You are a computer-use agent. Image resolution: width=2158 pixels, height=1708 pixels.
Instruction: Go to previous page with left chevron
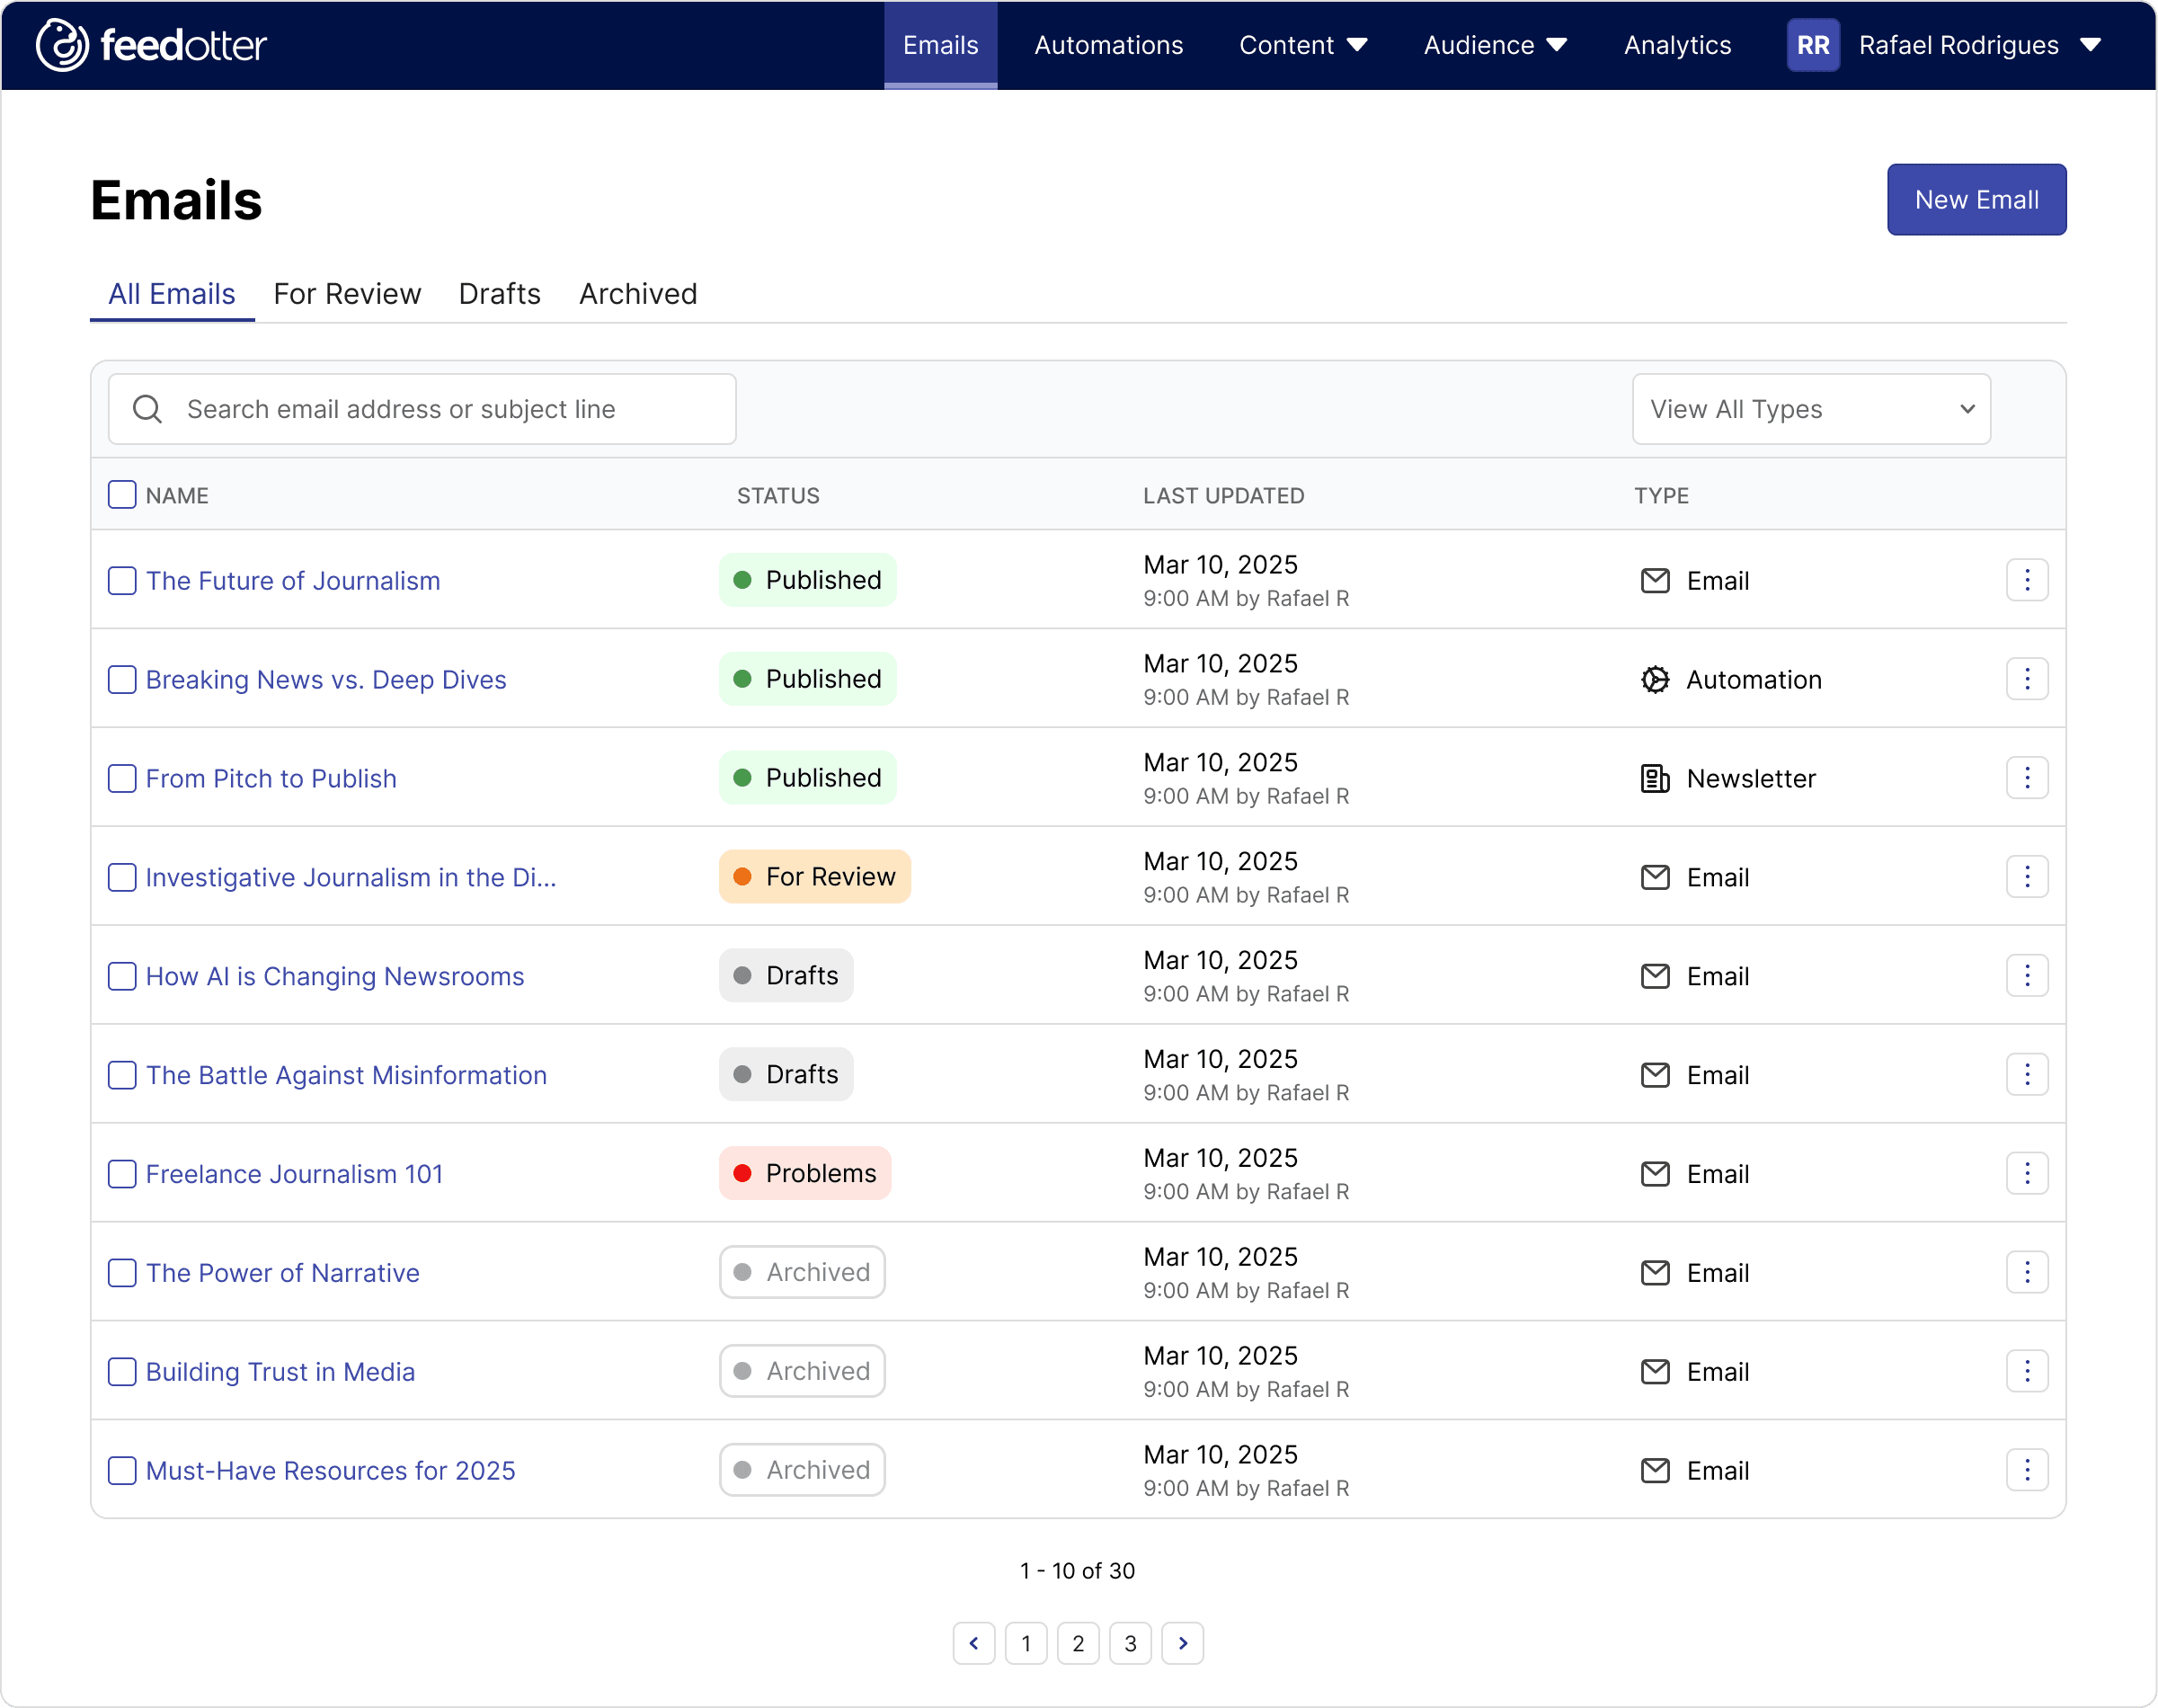[x=973, y=1643]
